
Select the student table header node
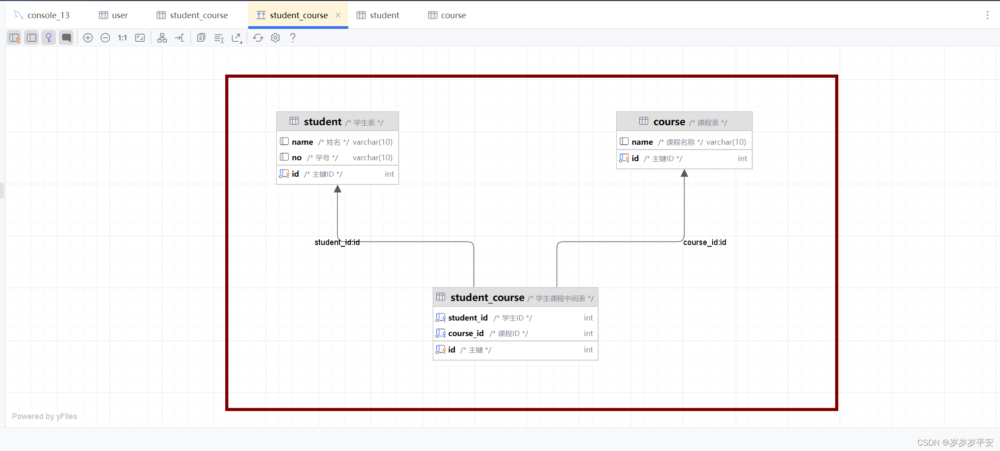[338, 121]
